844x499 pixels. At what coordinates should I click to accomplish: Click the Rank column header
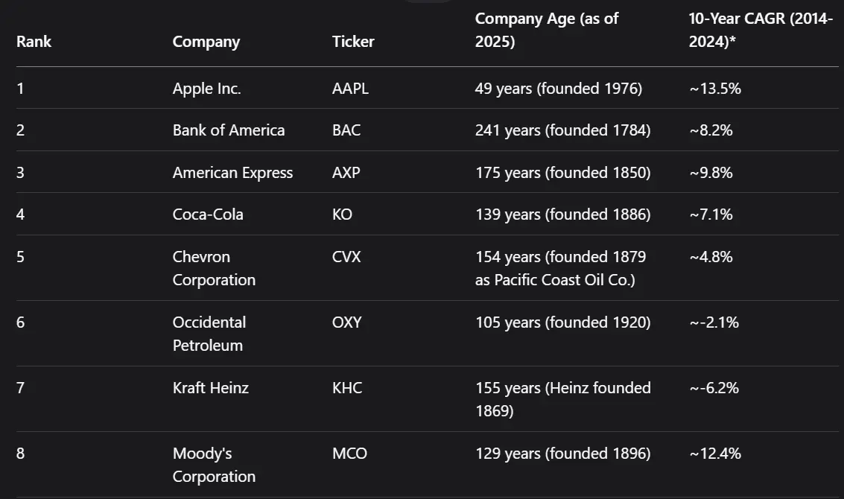(34, 42)
